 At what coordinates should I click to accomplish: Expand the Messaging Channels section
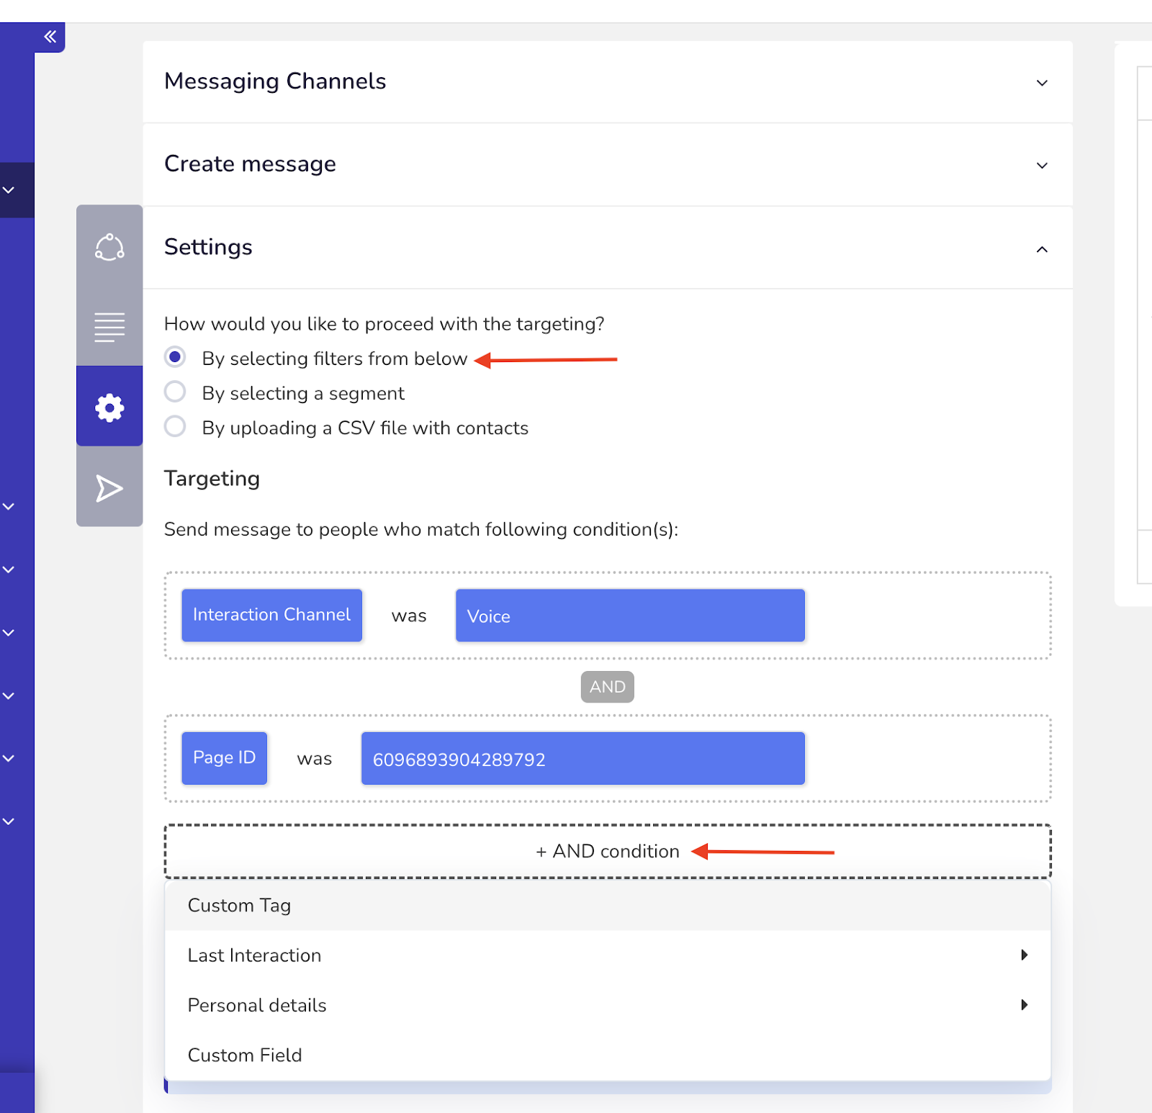(1041, 83)
